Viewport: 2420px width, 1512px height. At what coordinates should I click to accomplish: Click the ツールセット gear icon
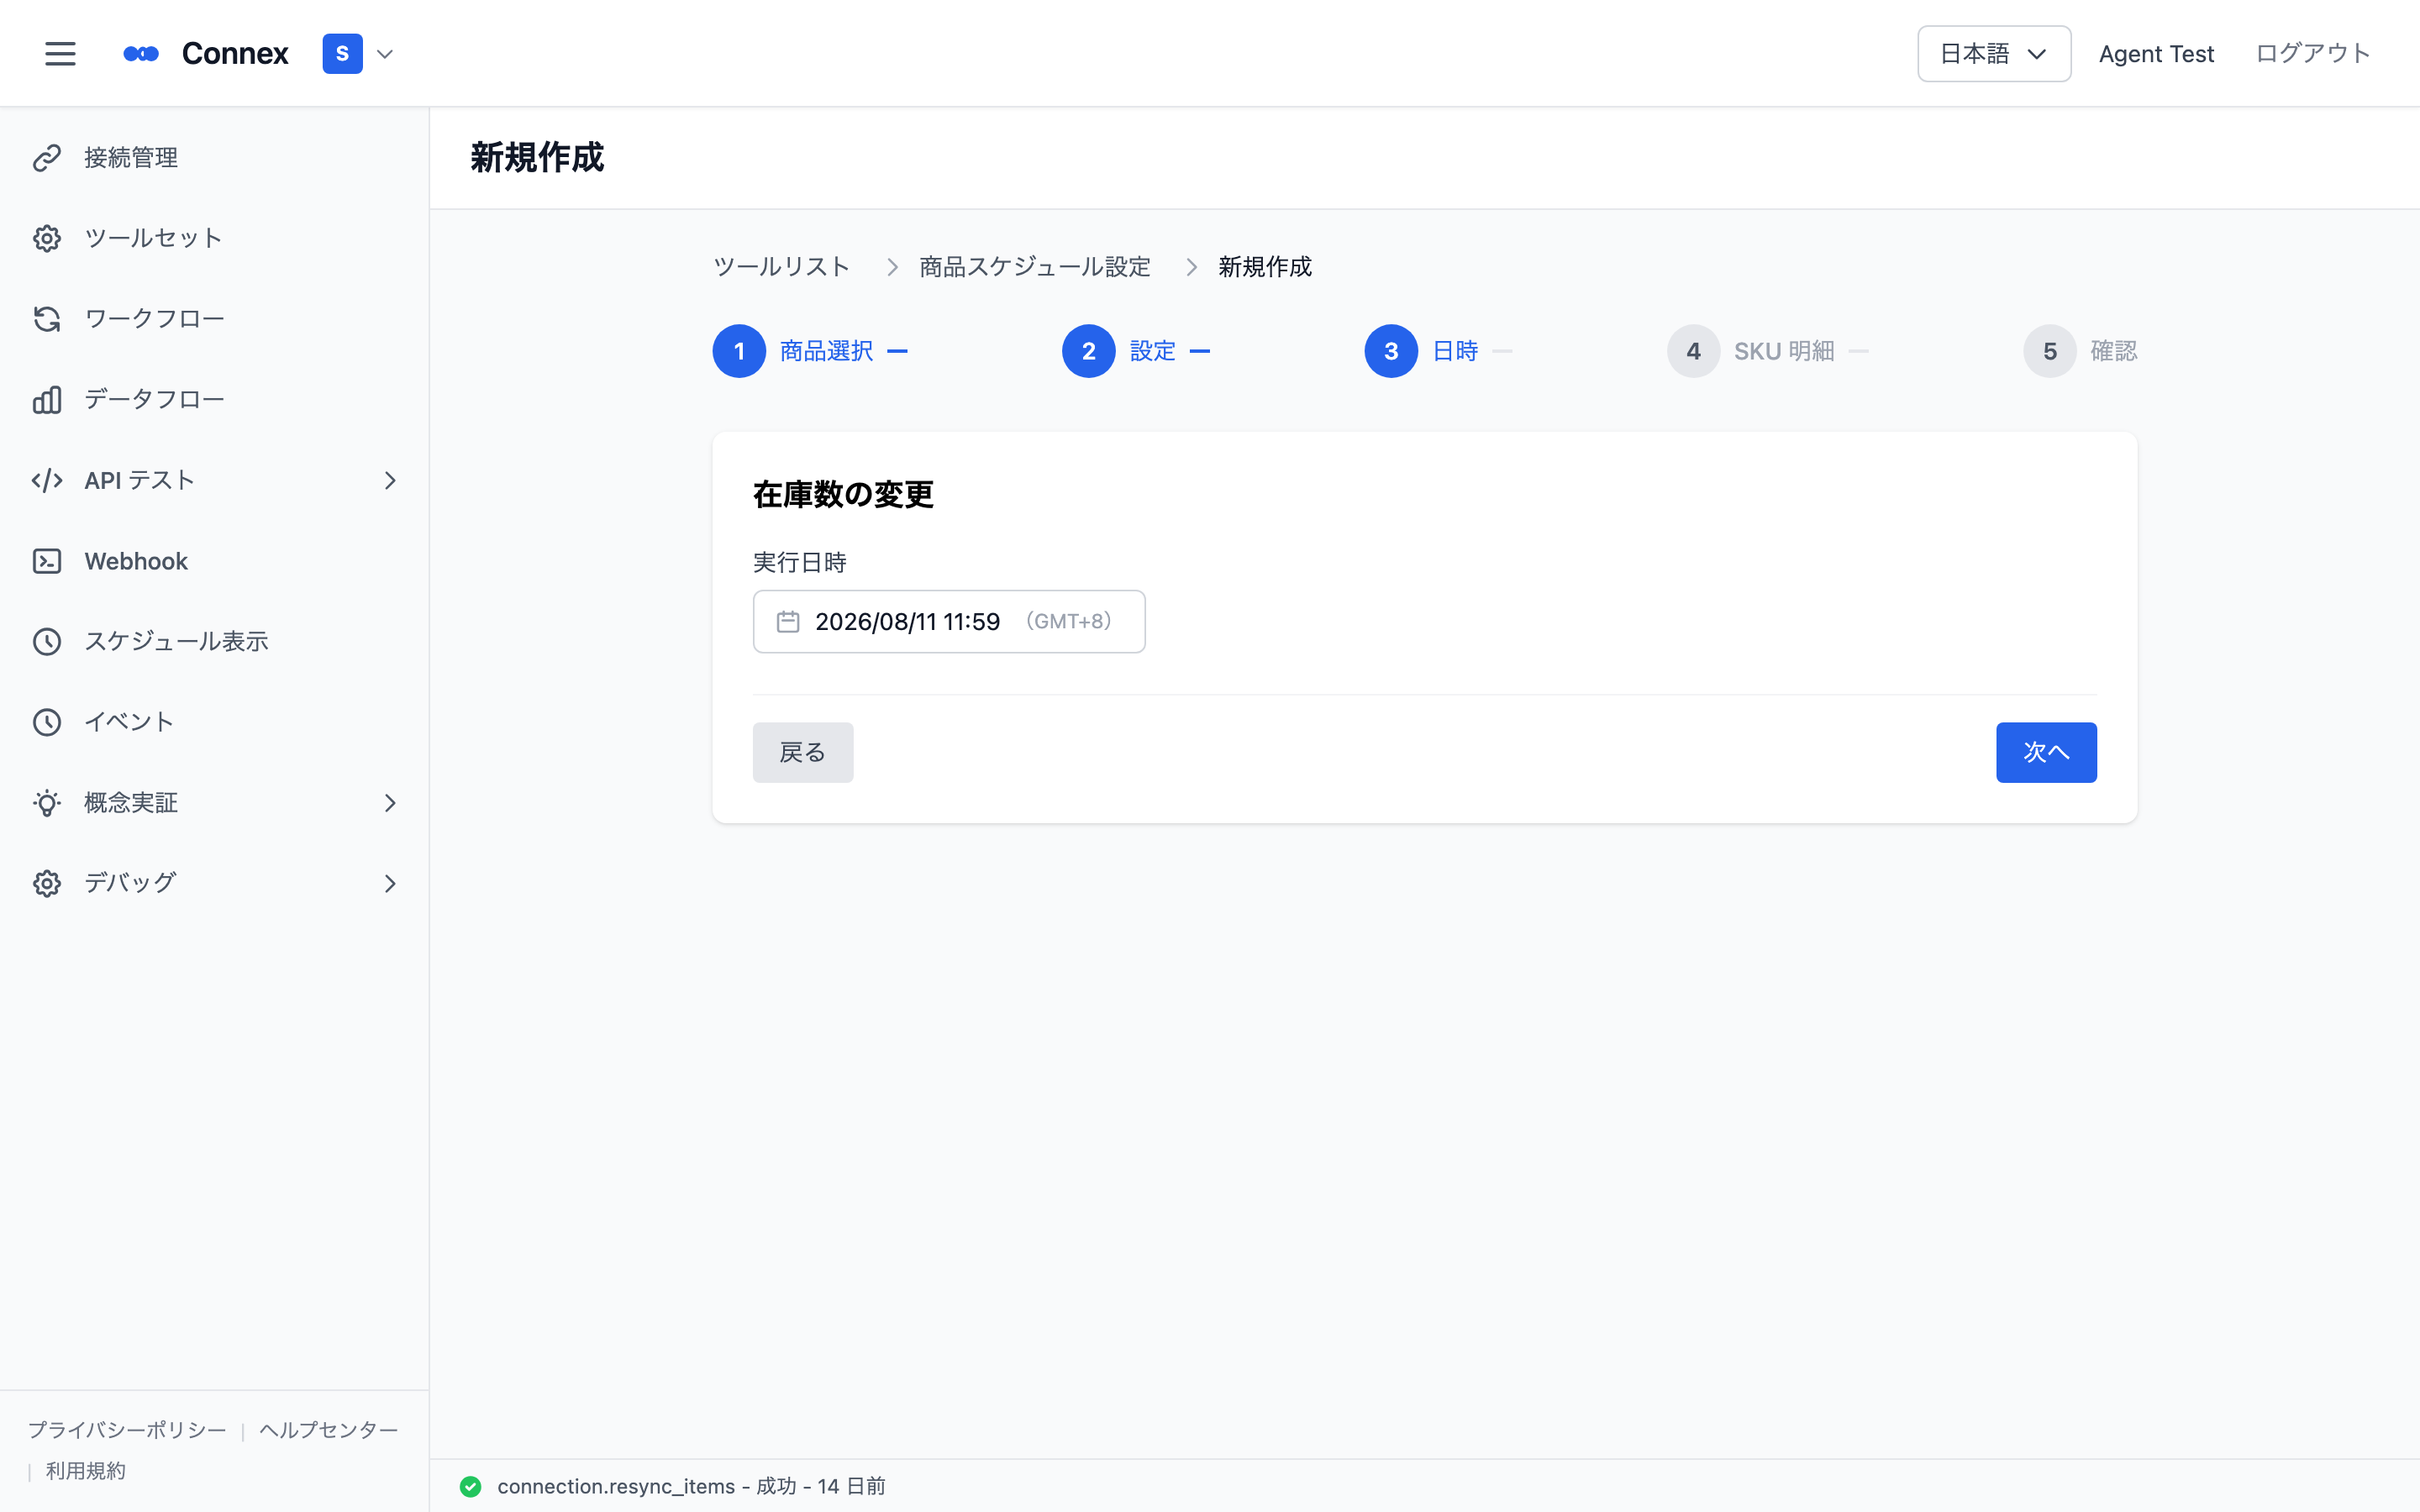(x=47, y=238)
